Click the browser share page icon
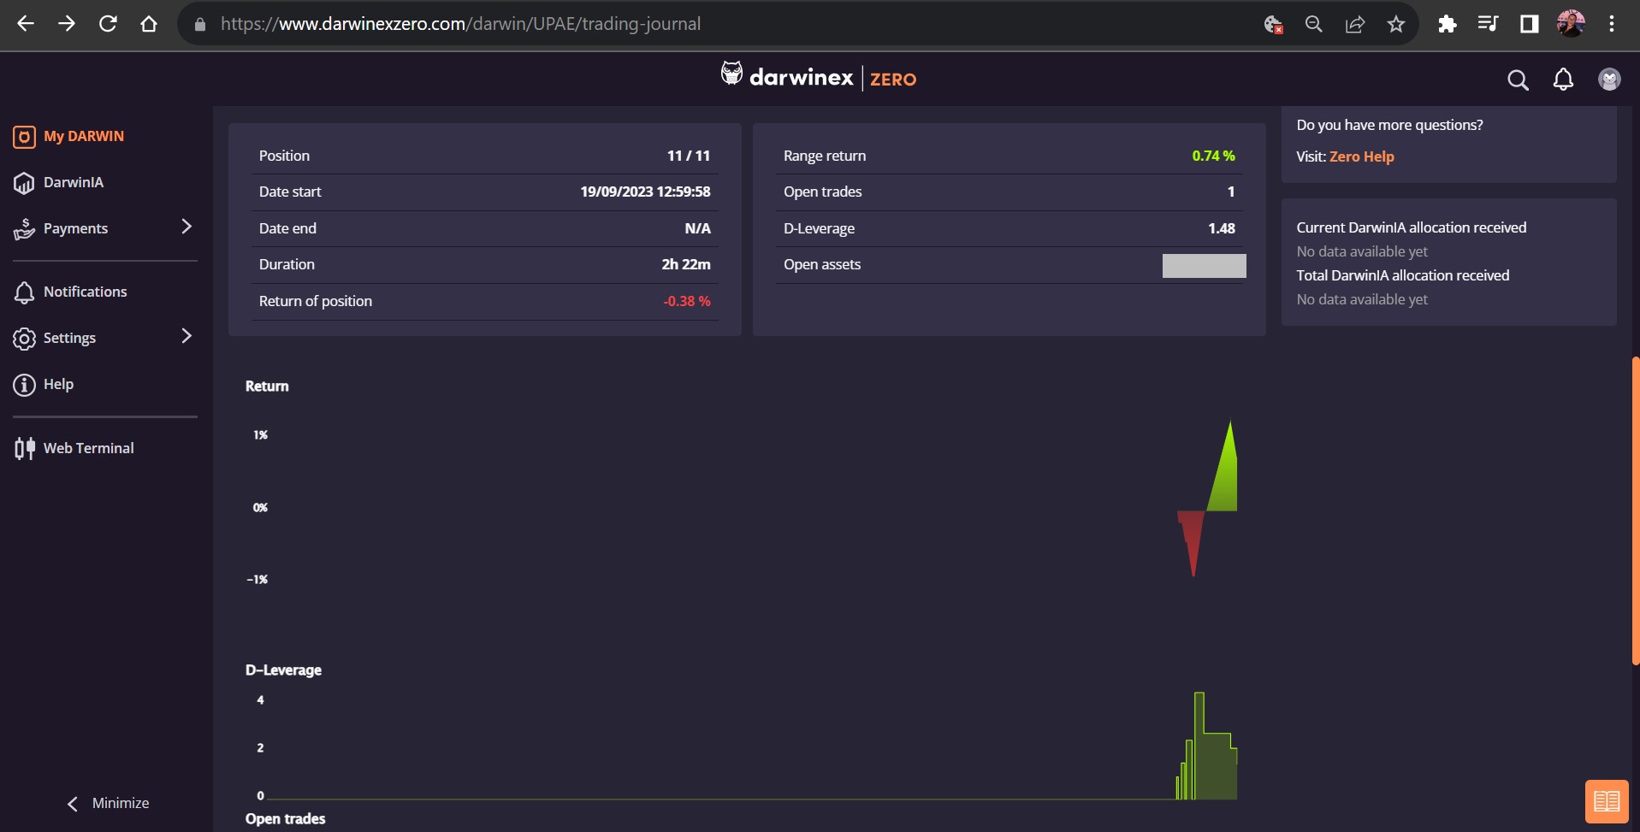Image resolution: width=1640 pixels, height=832 pixels. pos(1355,24)
